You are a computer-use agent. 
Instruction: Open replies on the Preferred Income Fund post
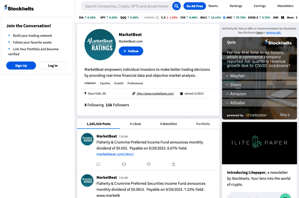coord(98,164)
